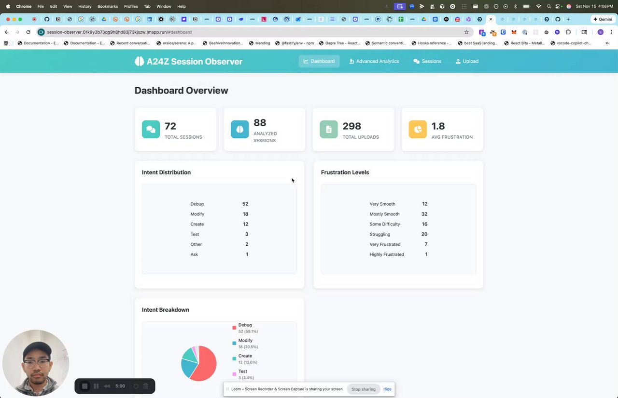Click the Very Smooth frustration row
Viewport: 618px width, 398px height.
[398, 204]
